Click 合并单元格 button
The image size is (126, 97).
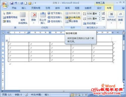pyautogui.click(x=73, y=13)
